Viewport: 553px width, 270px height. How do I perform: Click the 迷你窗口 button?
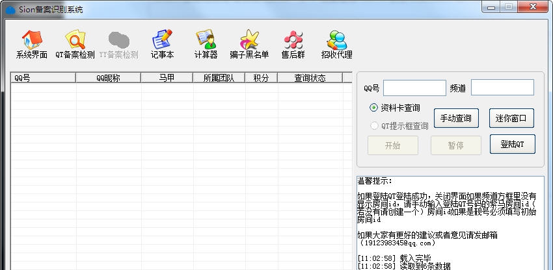[x=511, y=118]
